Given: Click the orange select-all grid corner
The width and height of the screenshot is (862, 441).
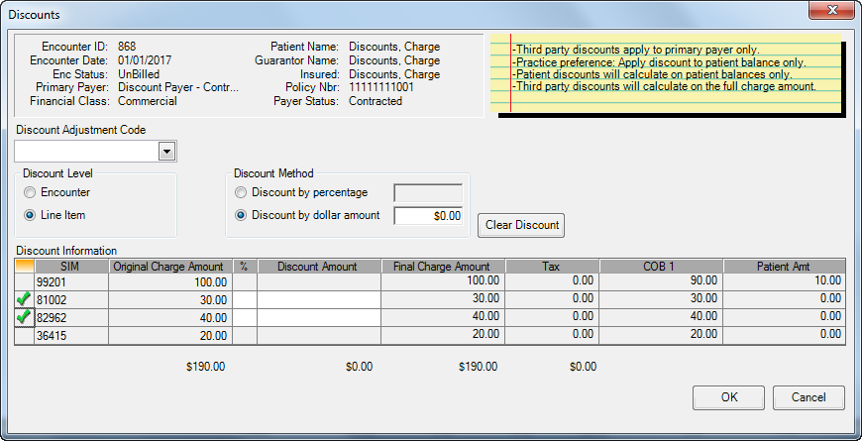Looking at the screenshot, I should (x=24, y=267).
